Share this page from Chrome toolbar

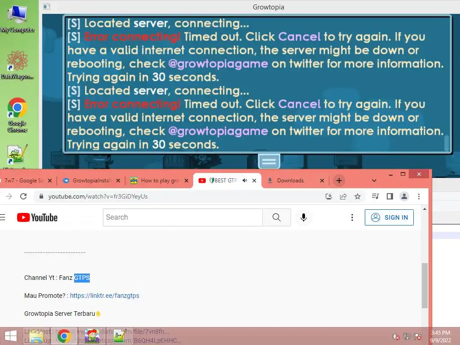point(343,196)
